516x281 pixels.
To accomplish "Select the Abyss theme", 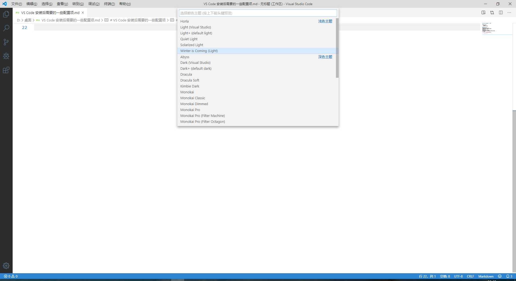I will (x=257, y=57).
